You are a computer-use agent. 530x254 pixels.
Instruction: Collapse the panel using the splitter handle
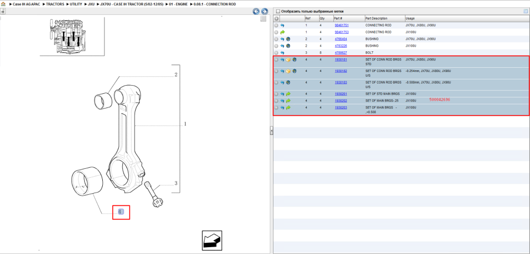271,131
